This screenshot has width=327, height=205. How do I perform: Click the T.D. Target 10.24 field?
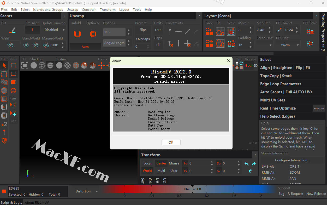tap(289, 30)
